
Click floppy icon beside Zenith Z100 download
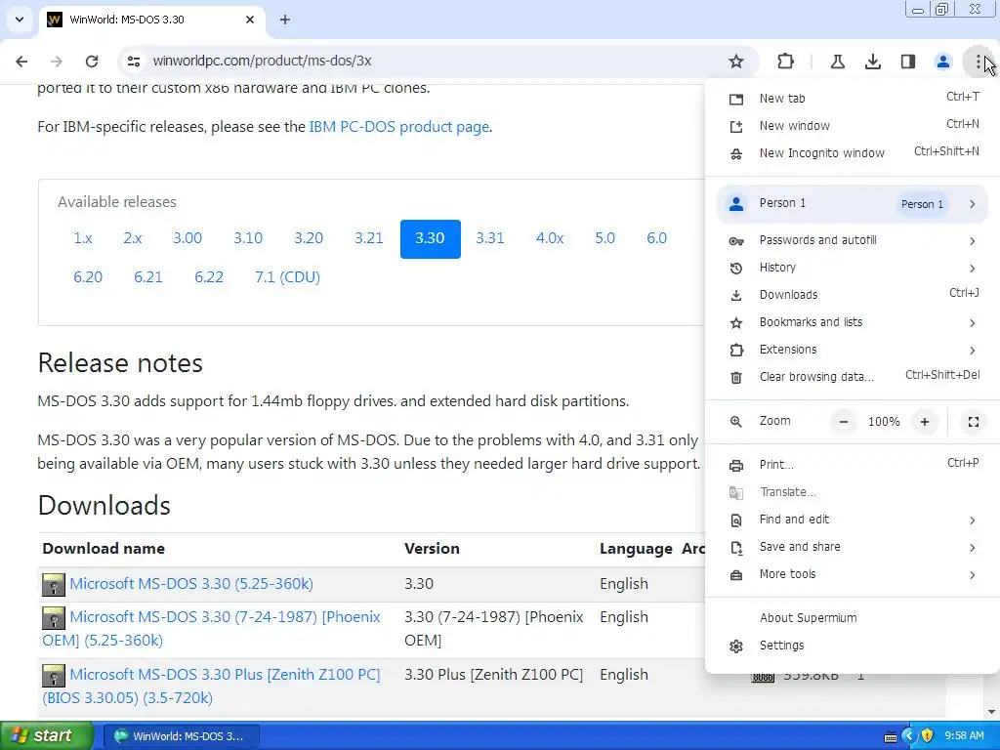tap(54, 676)
